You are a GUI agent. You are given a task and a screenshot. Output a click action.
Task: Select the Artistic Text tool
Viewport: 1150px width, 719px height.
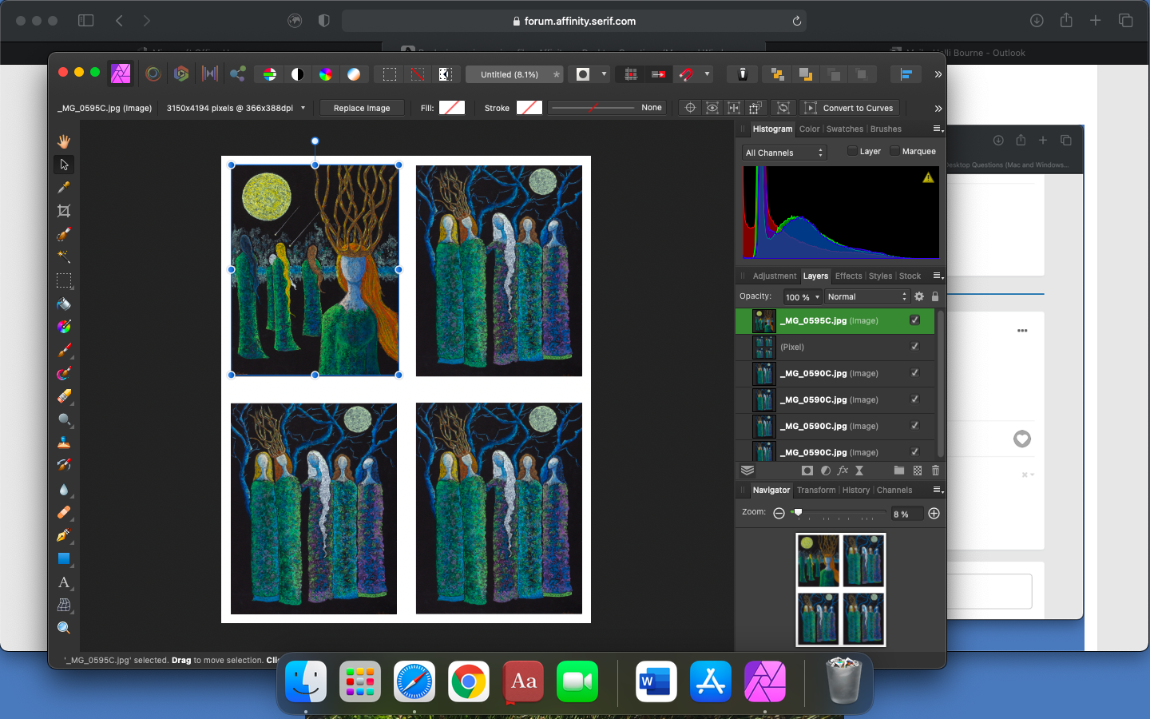click(x=64, y=582)
